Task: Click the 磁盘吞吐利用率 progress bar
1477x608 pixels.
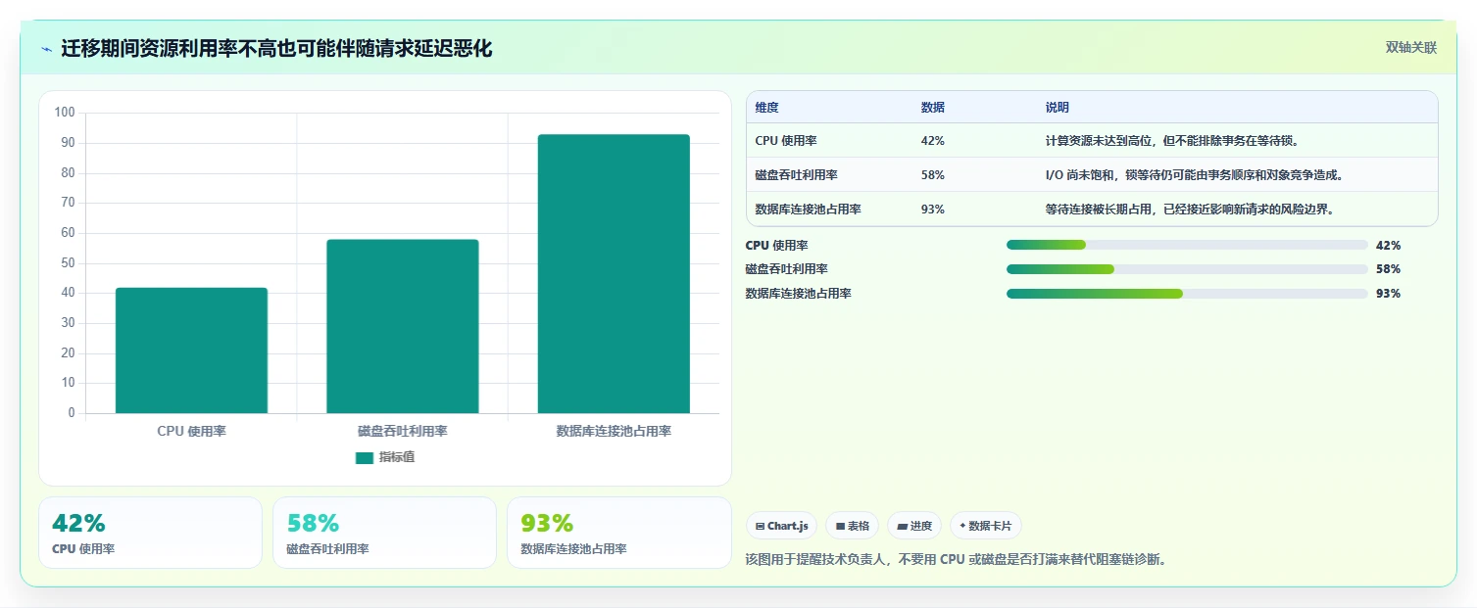Action: pyautogui.click(x=1187, y=269)
